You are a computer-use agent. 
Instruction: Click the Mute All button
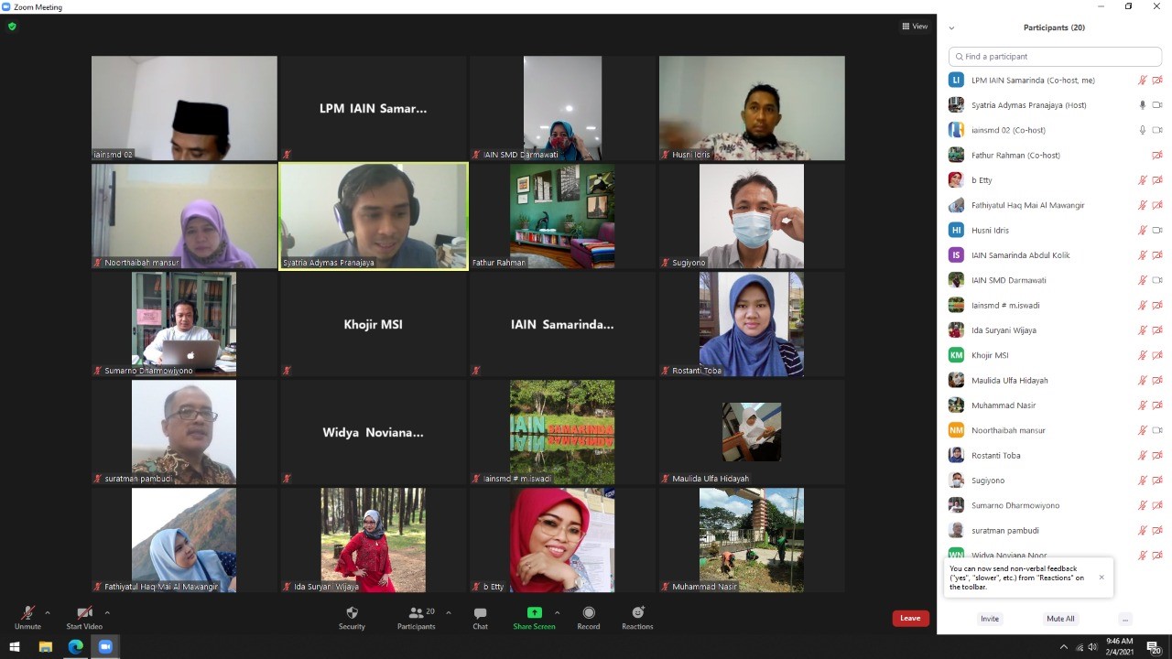point(1060,619)
